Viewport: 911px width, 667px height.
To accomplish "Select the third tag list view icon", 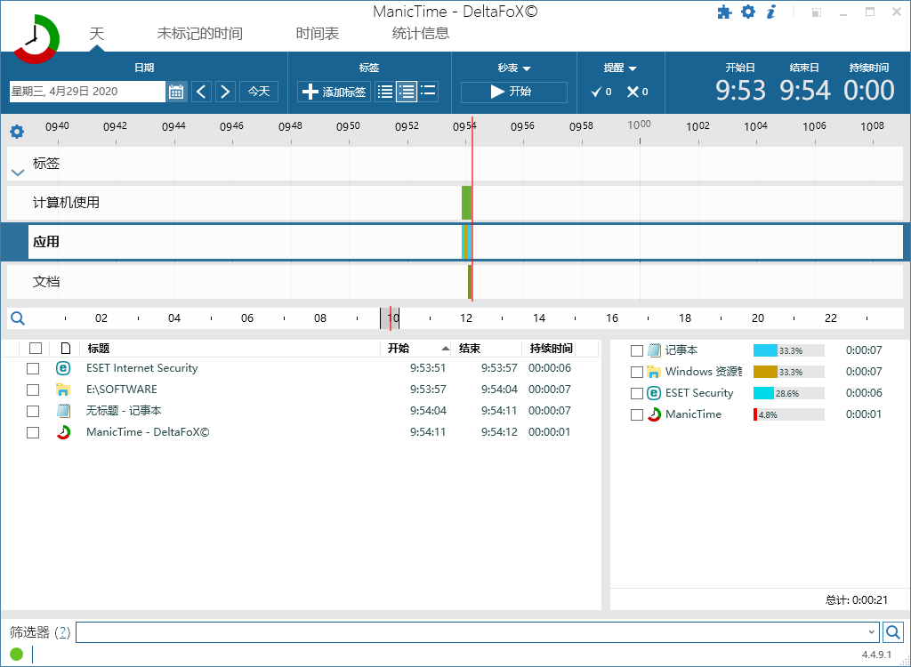I will pos(428,92).
